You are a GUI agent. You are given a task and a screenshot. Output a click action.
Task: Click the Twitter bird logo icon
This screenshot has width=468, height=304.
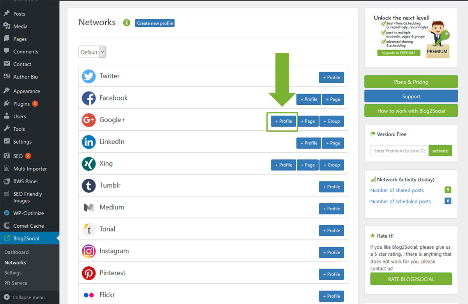click(x=89, y=76)
